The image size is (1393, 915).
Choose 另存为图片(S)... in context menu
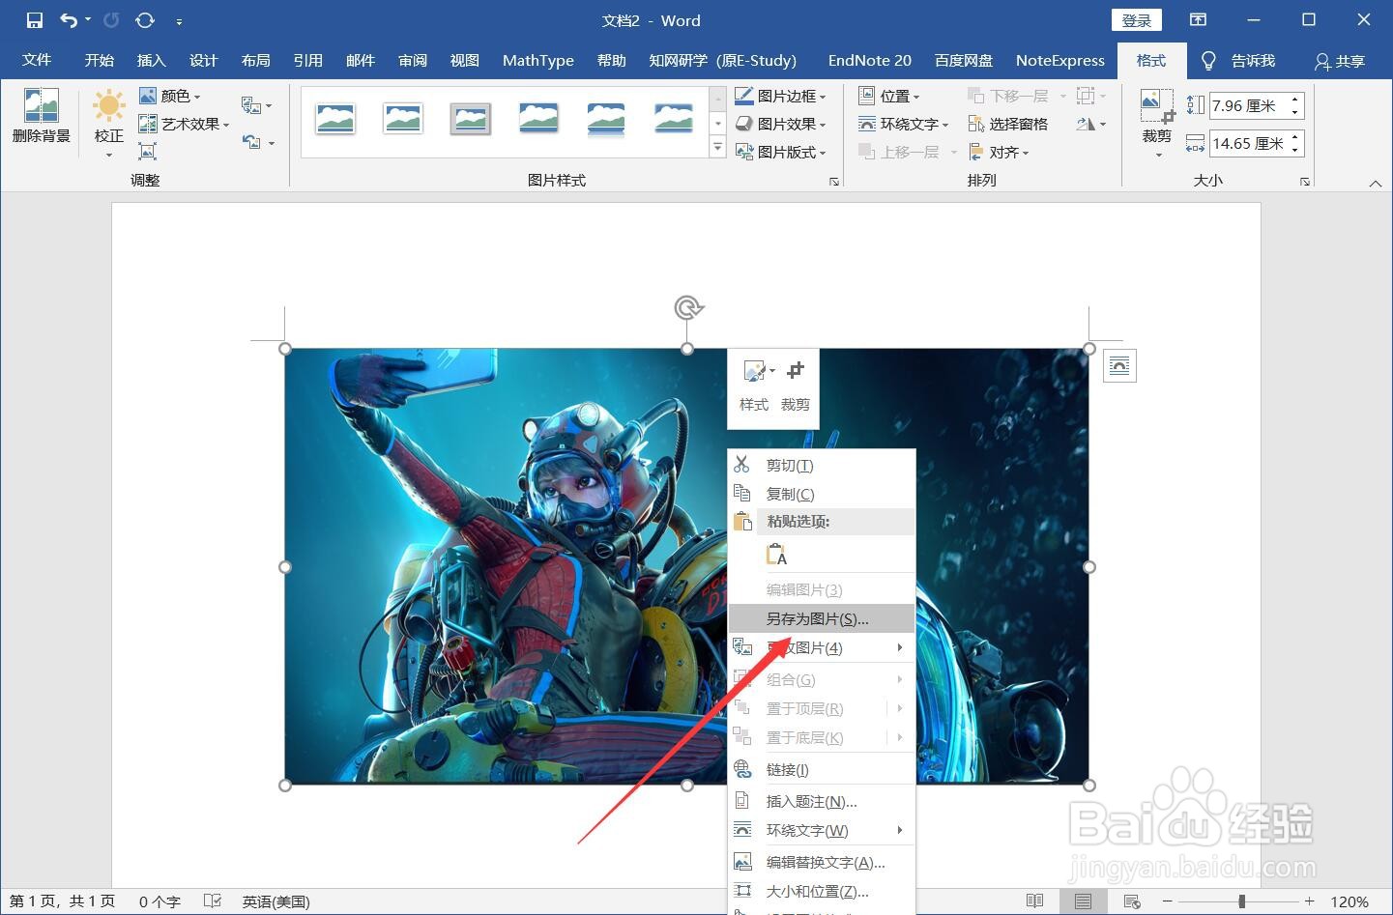click(822, 618)
